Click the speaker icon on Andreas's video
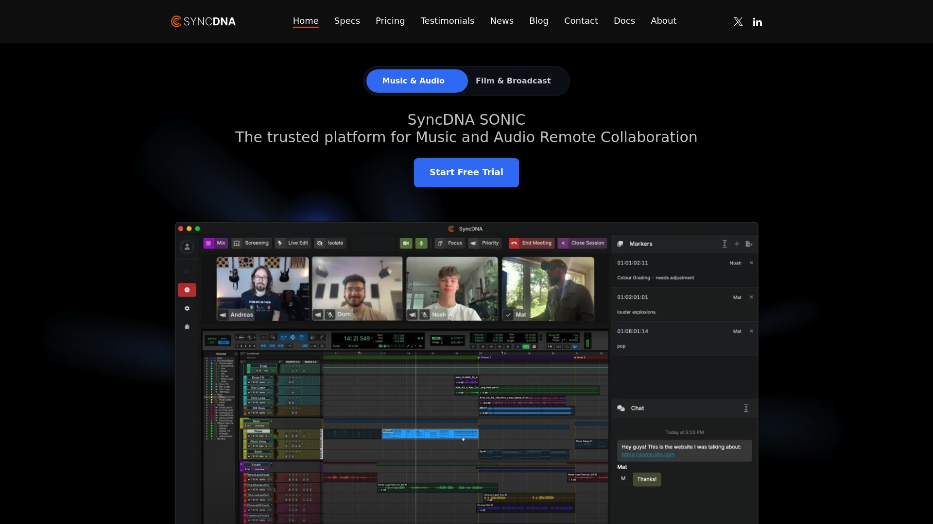 pos(223,315)
